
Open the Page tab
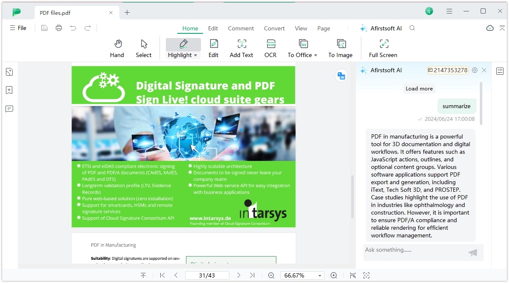[x=324, y=28]
